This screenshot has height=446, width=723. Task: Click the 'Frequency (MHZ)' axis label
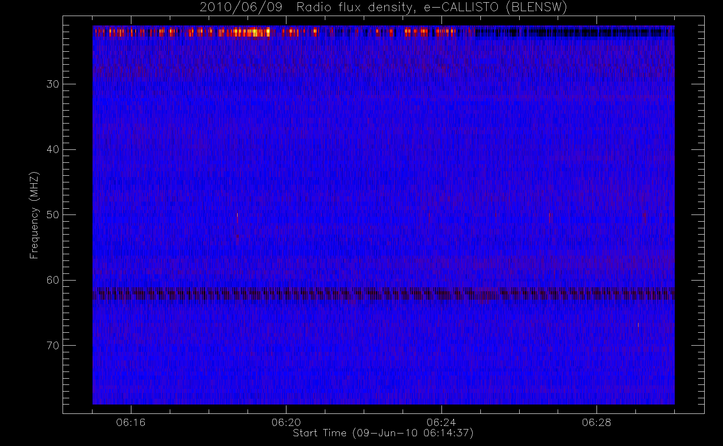coord(34,215)
